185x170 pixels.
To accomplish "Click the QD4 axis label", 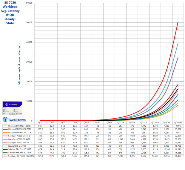I will click(x=63, y=122).
